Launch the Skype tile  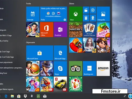point(60,68)
